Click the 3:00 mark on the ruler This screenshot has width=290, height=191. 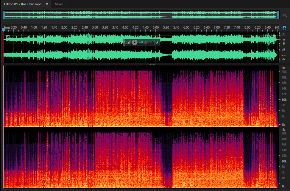[95, 28]
